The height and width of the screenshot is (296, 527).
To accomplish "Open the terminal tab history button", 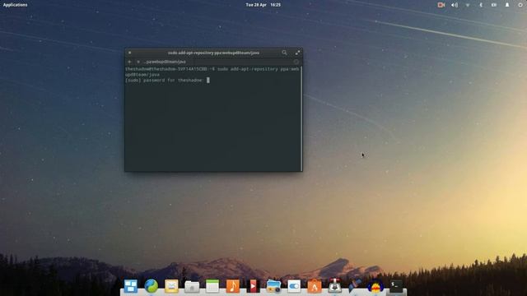I will click(296, 62).
